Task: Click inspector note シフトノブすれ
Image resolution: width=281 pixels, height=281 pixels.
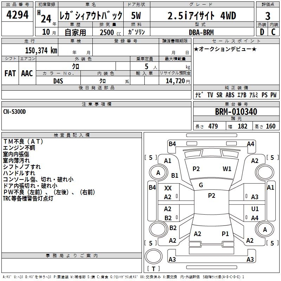Action: [x=22, y=166]
